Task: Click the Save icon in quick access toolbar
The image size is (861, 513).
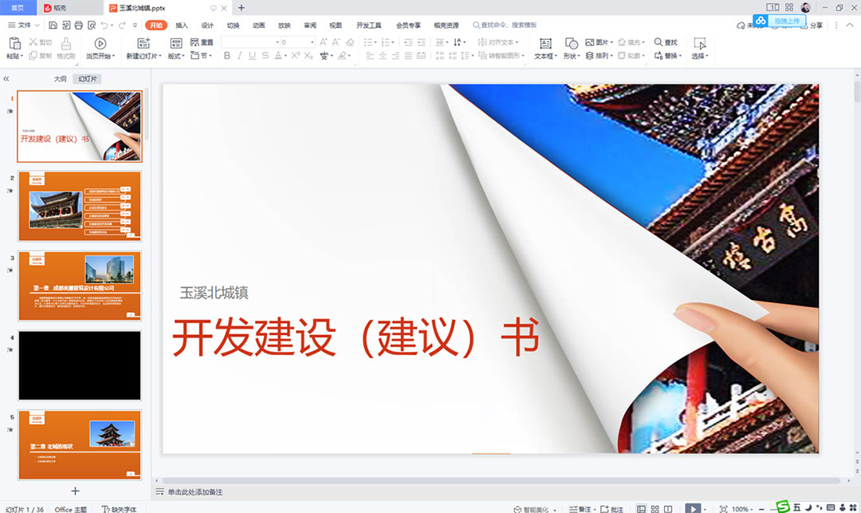Action: (53, 26)
